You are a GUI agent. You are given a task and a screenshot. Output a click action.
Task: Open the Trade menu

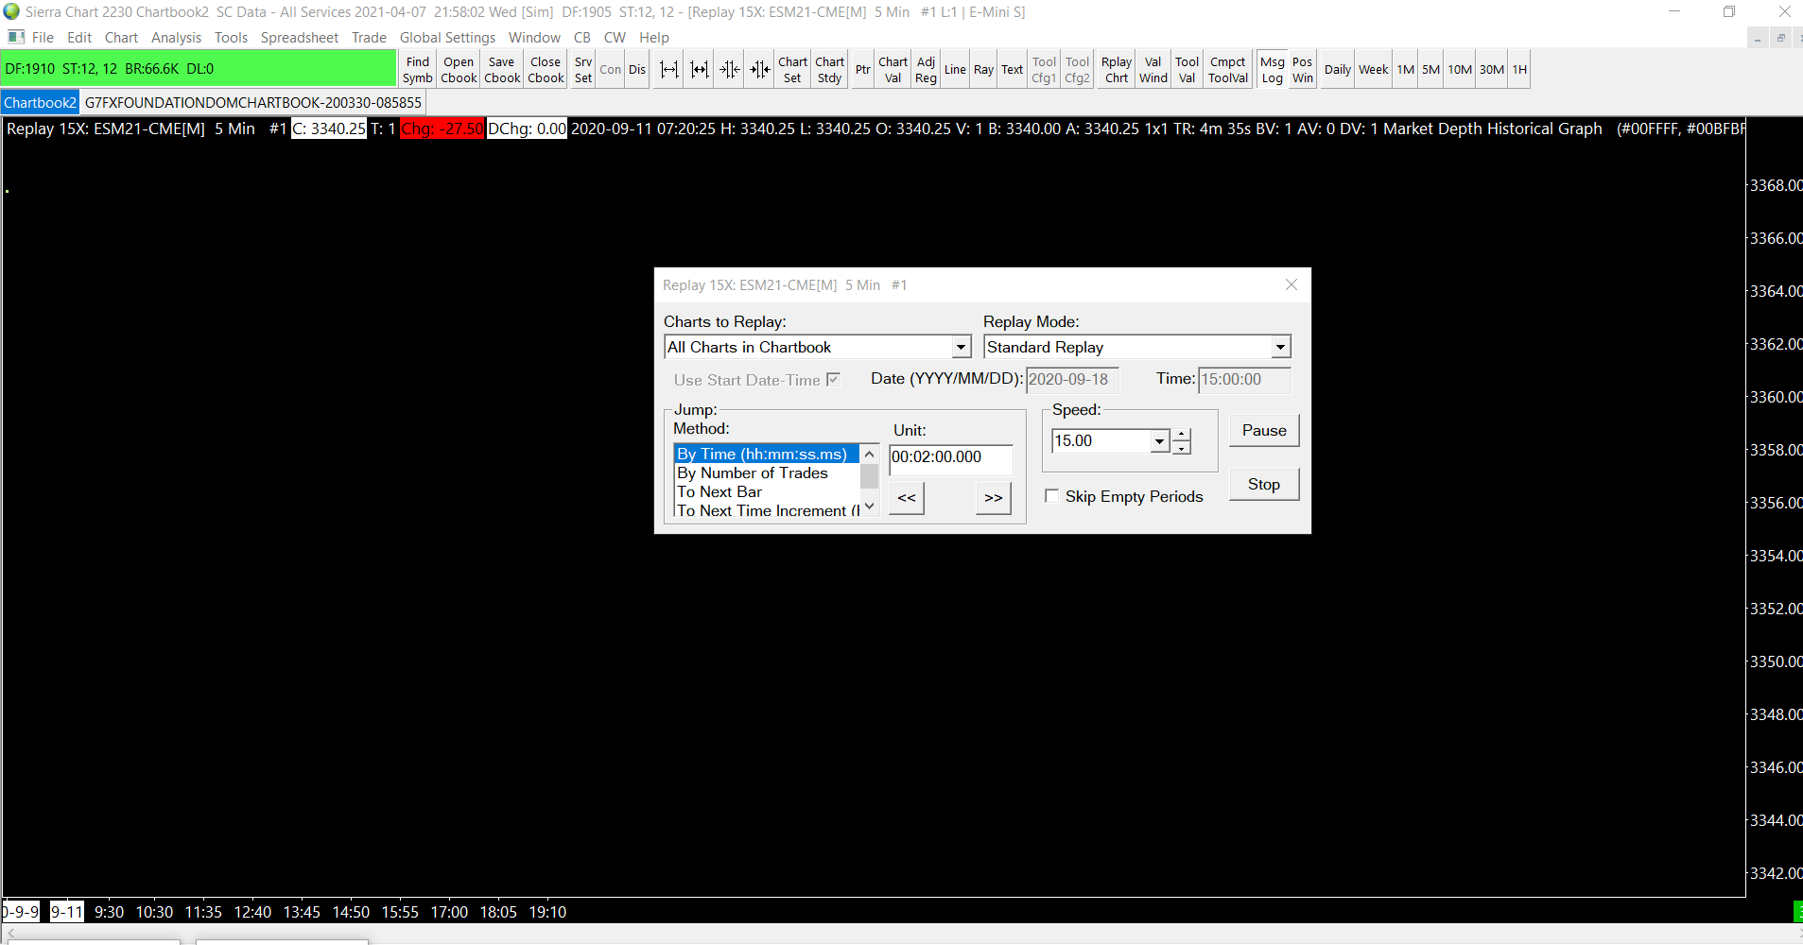(369, 38)
